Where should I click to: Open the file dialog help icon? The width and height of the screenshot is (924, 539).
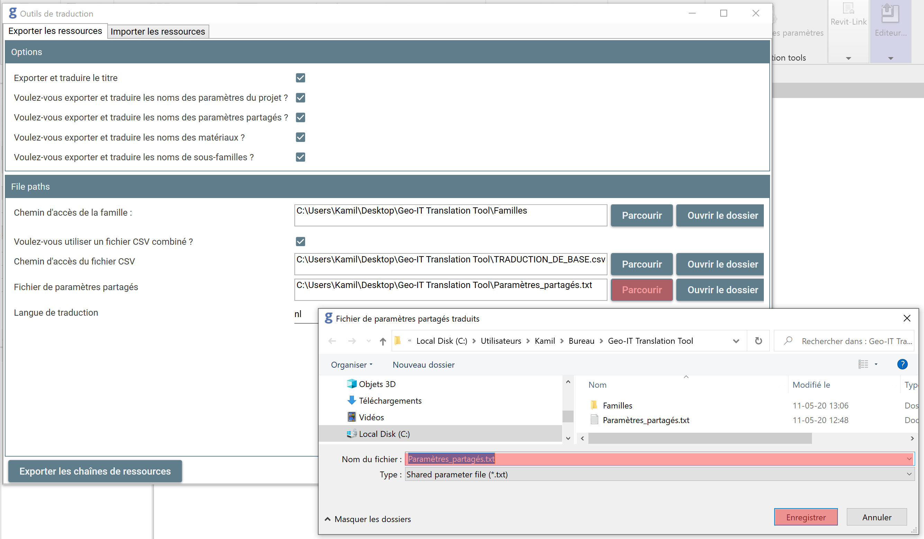tap(902, 364)
